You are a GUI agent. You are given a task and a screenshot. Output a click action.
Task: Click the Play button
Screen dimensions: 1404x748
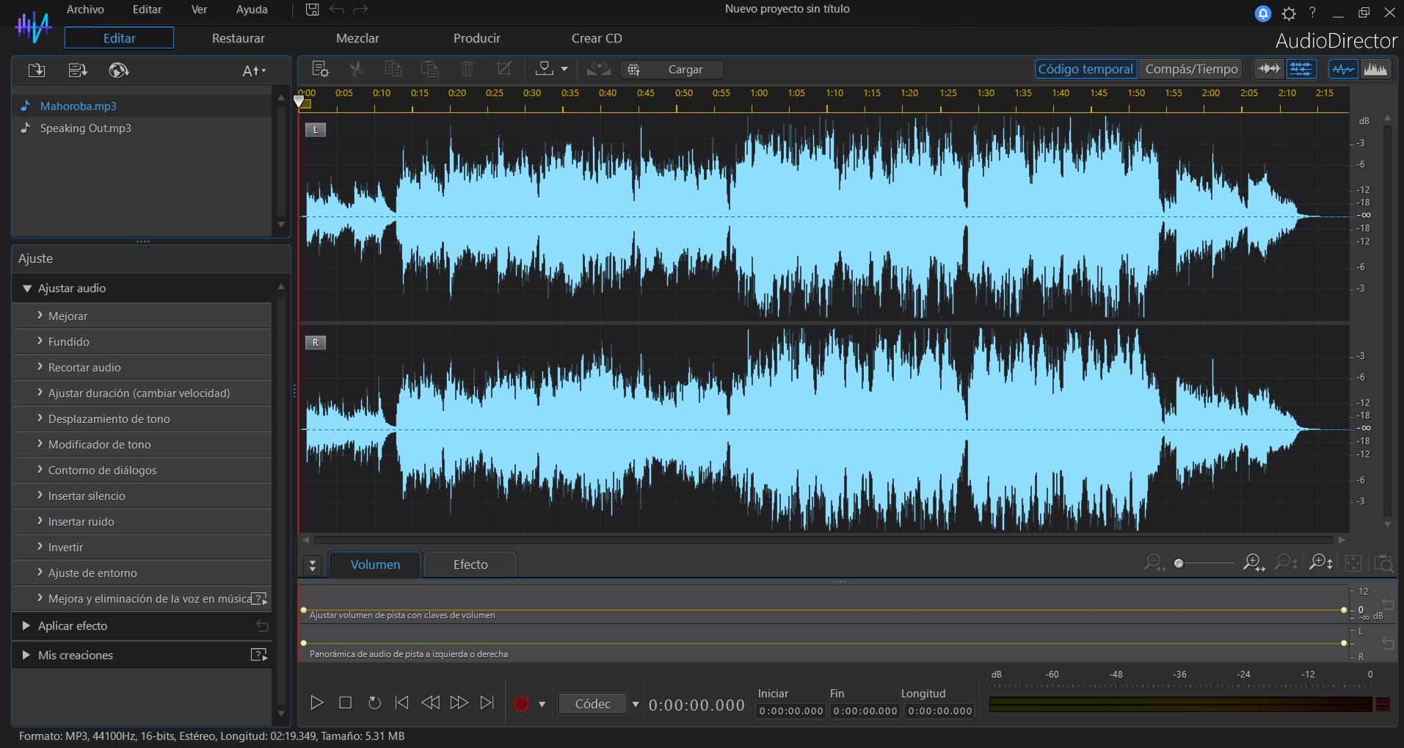[317, 703]
